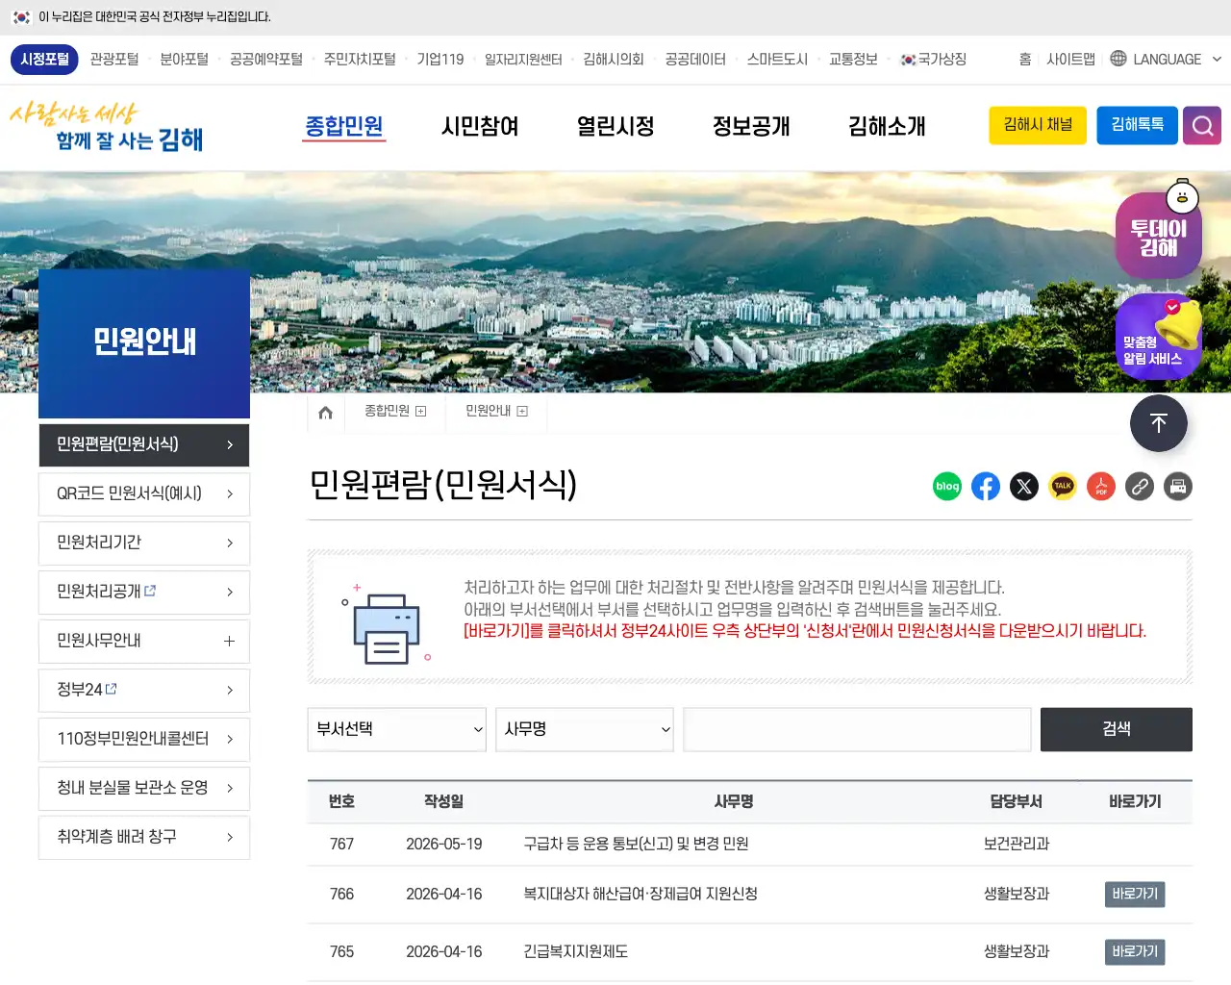Viewport: 1231px width, 985px height.
Task: Expand 종합민원 breadcrumb plus icon
Action: tap(420, 412)
